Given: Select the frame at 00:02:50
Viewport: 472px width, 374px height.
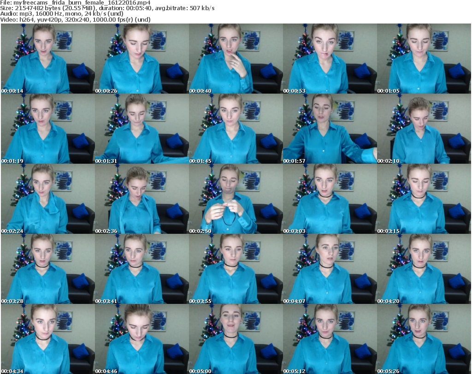Looking at the screenshot, I should 236,199.
